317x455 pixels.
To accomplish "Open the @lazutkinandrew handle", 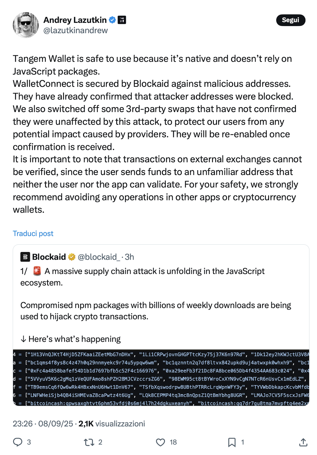I will [76, 31].
